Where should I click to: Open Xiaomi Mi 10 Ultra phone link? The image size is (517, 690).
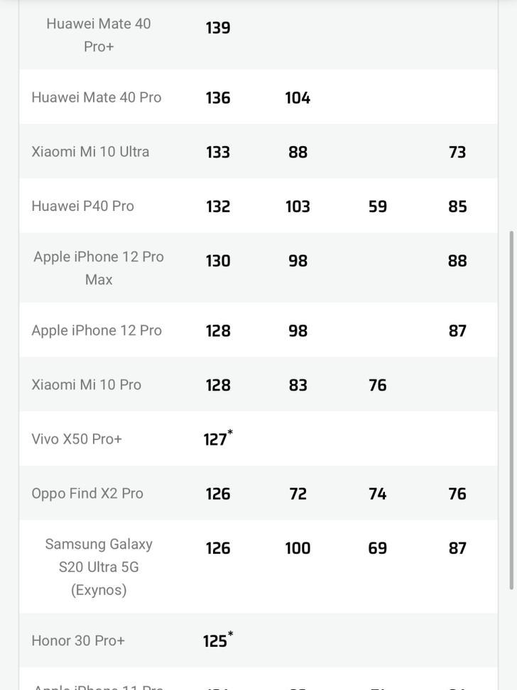point(90,152)
